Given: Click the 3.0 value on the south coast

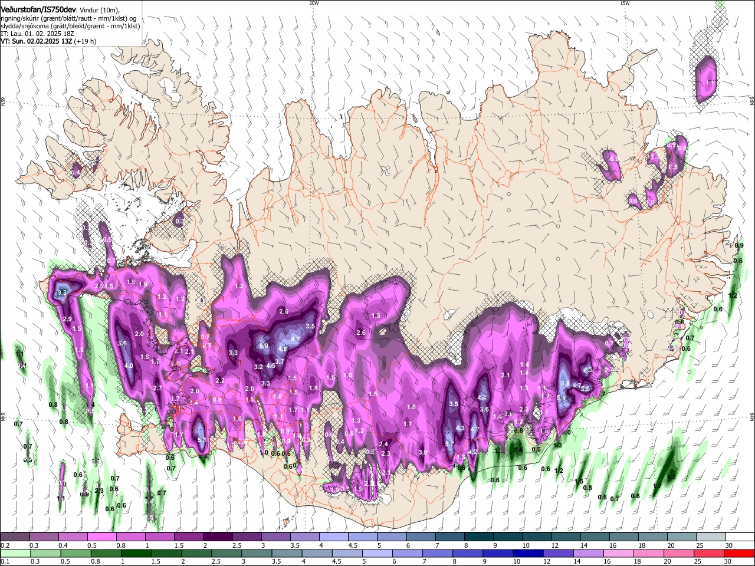Looking at the screenshot, I should 423,453.
